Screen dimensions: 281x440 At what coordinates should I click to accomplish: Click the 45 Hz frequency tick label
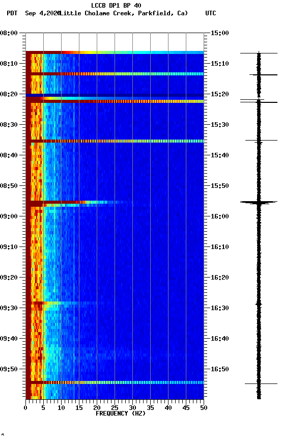pyautogui.click(x=186, y=408)
